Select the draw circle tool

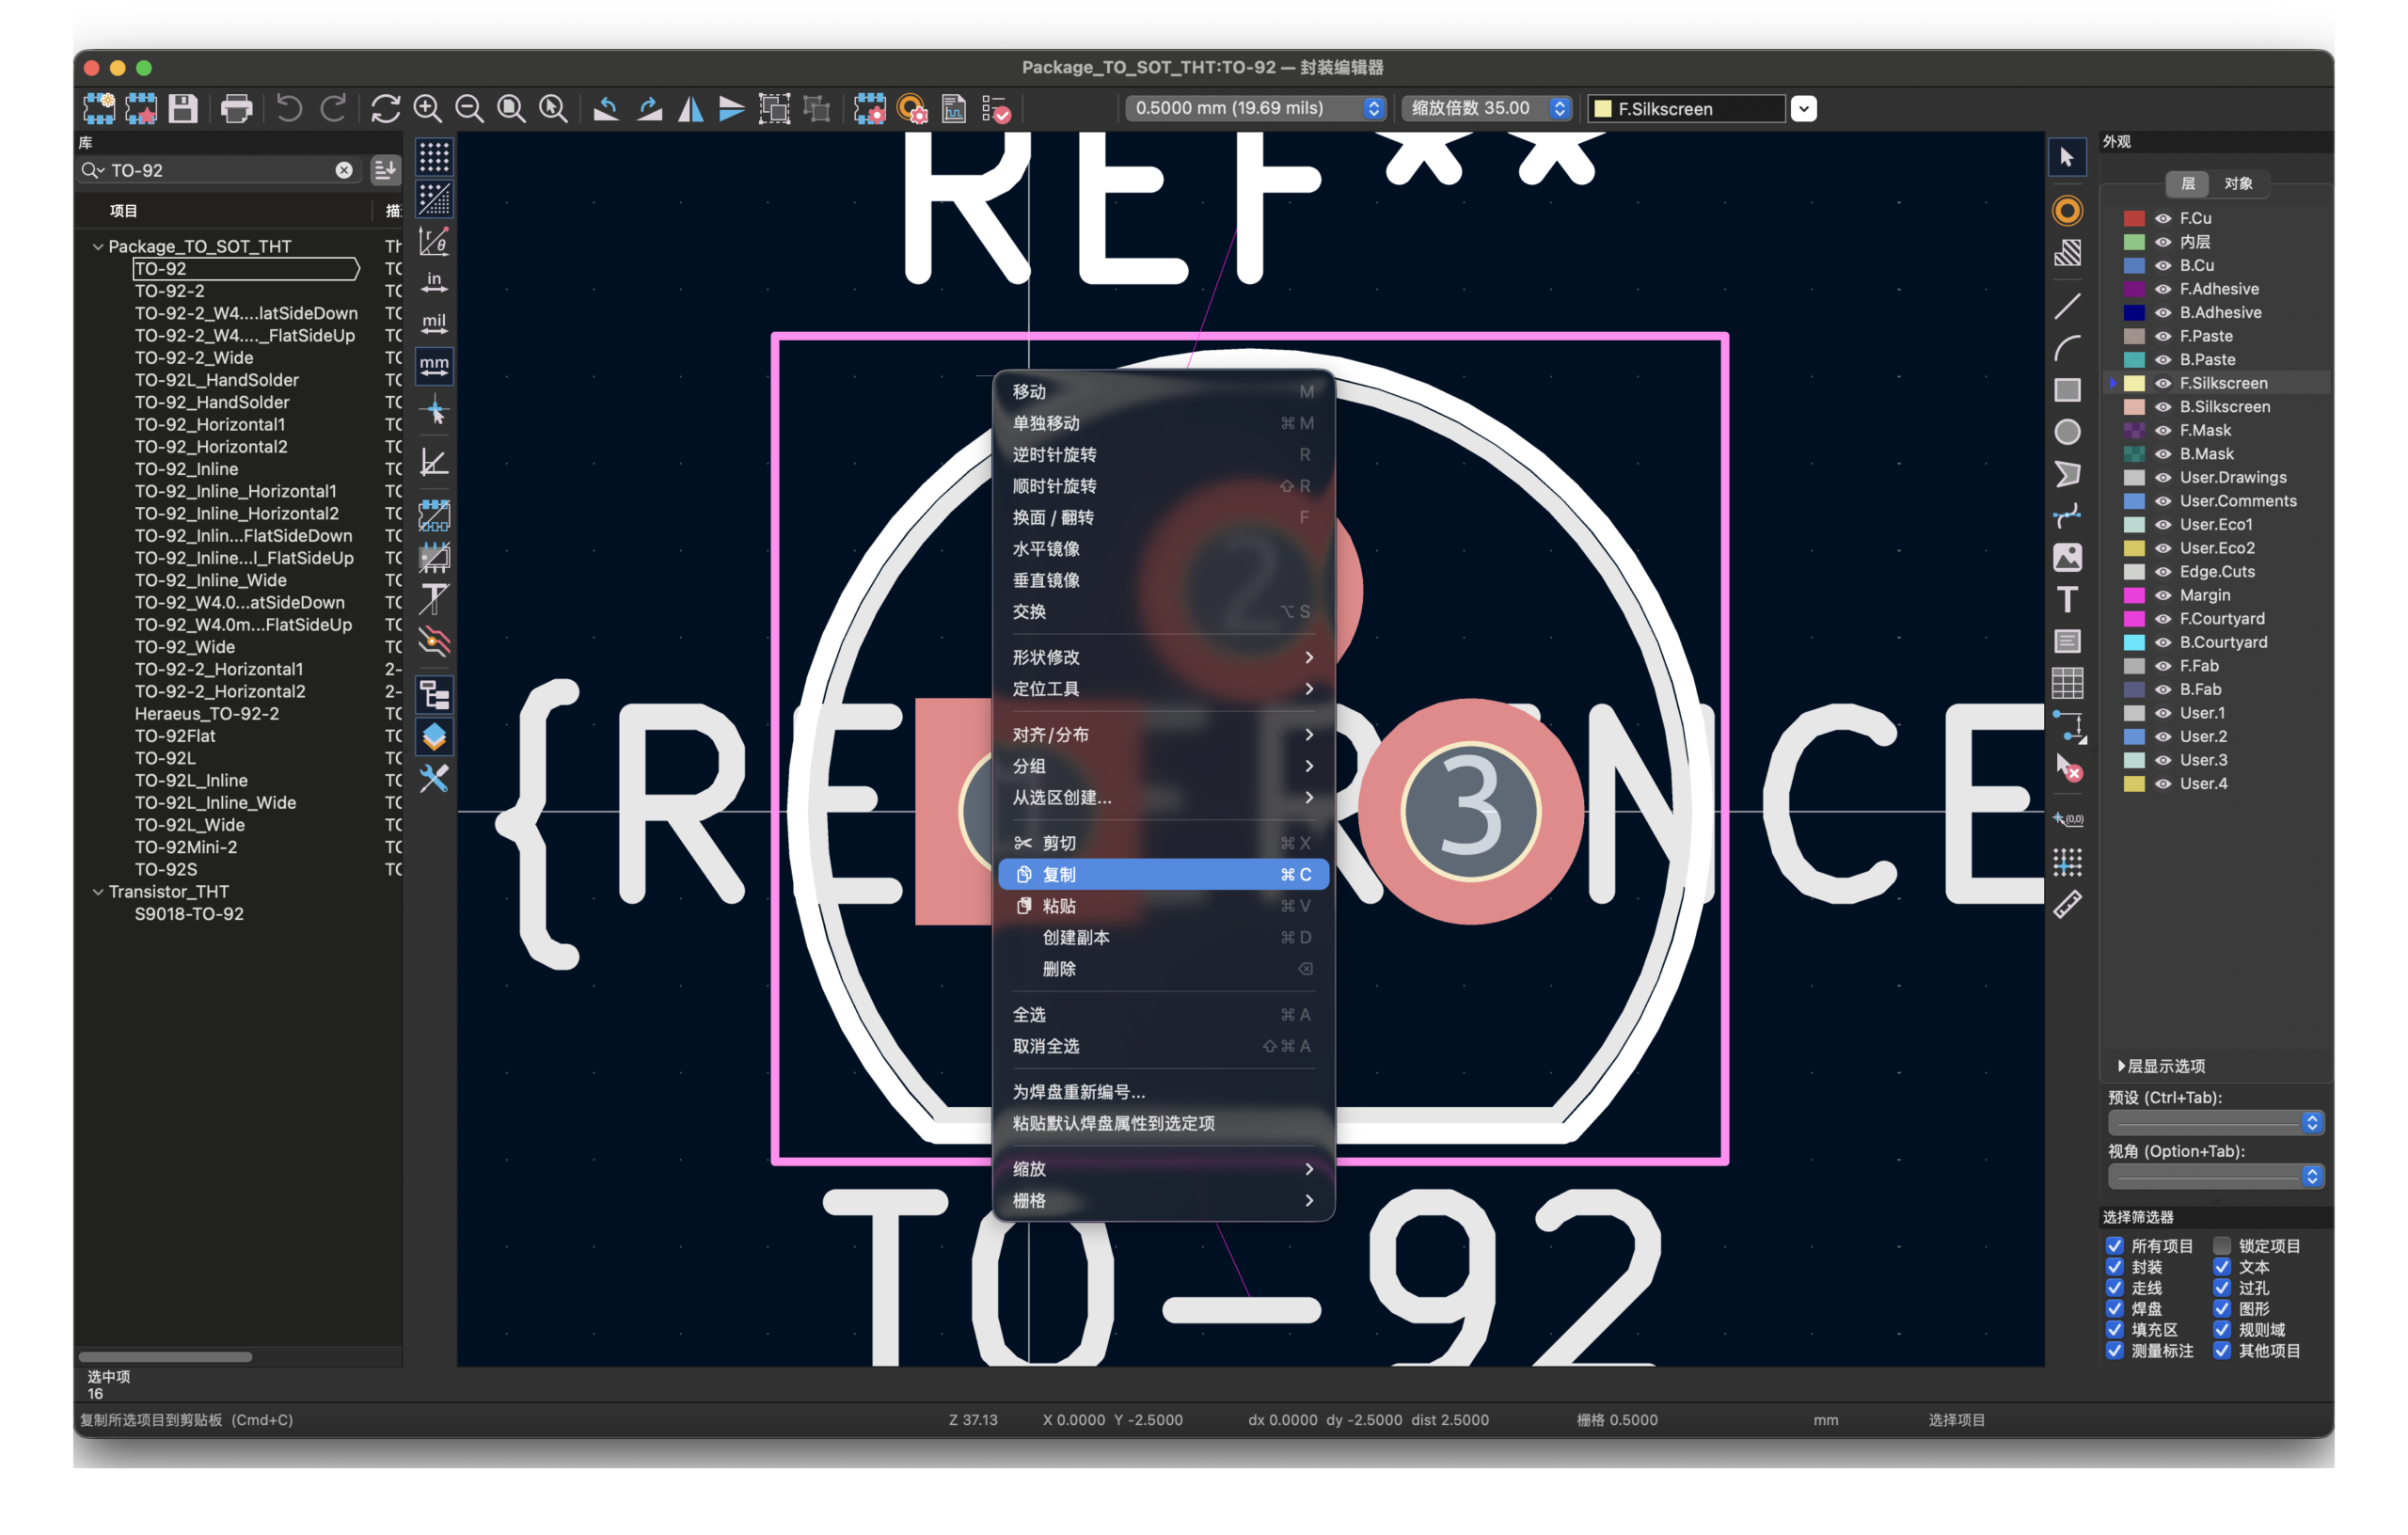pos(2067,432)
